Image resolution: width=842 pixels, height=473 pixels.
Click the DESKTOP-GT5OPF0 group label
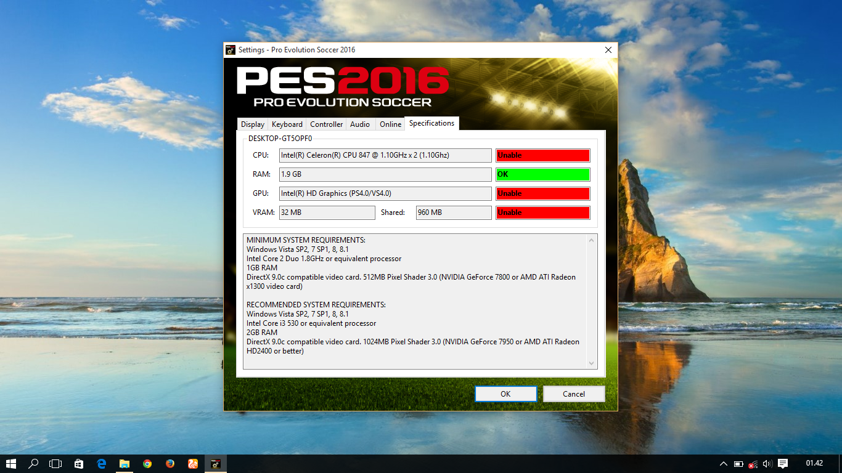pos(280,139)
